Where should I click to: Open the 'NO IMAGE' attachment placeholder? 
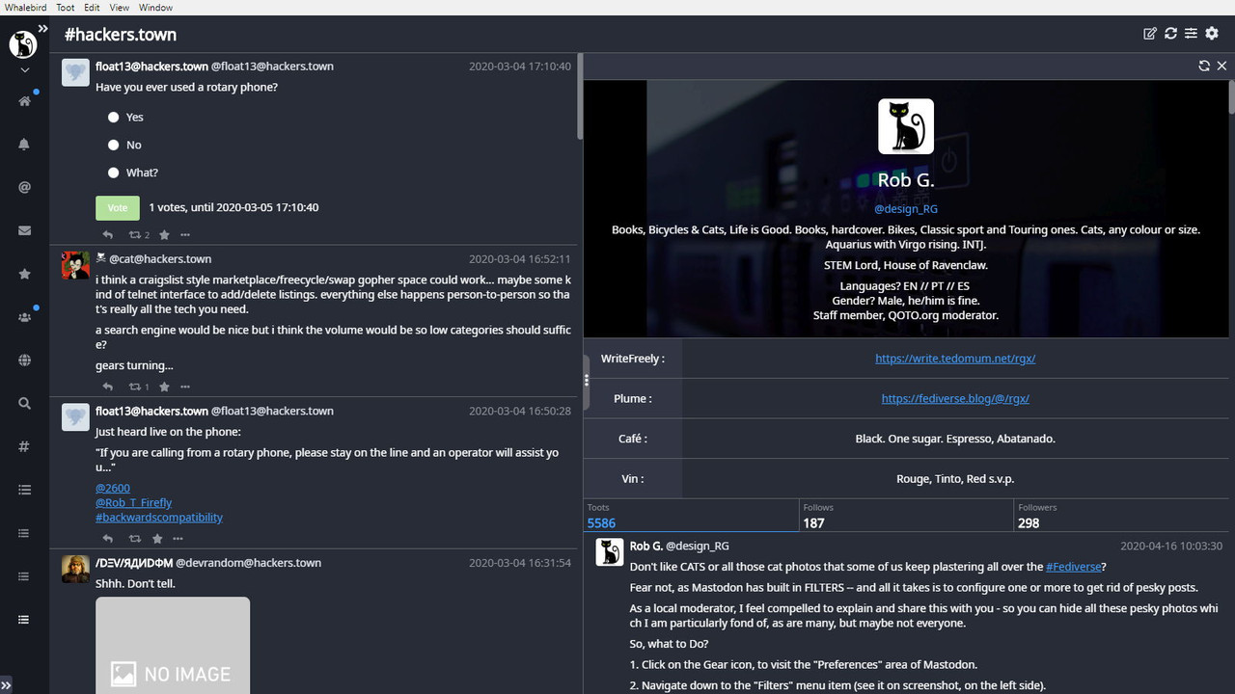click(173, 645)
